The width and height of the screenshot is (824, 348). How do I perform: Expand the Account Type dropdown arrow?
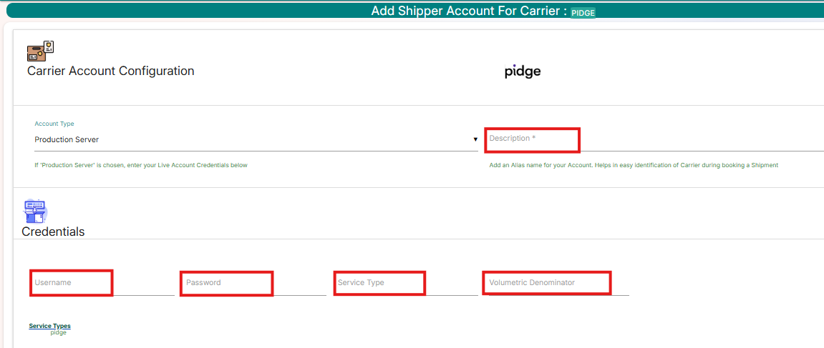coord(475,139)
